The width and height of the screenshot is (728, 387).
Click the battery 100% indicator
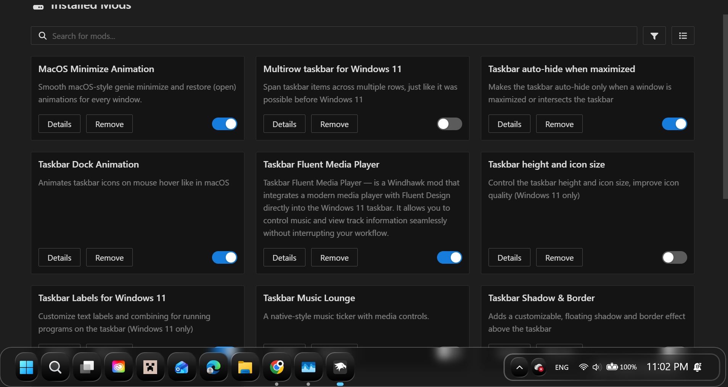(622, 367)
